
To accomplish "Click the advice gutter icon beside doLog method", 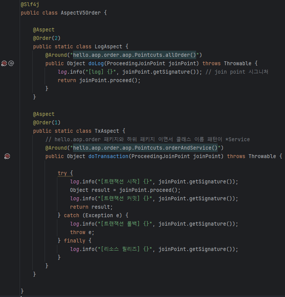I will click(4, 63).
